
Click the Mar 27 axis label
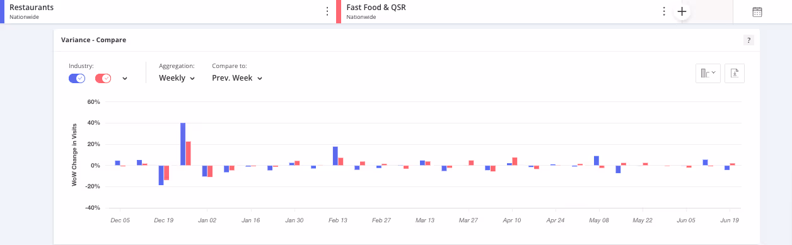[x=469, y=220]
